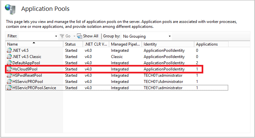Click the HSServicPROPool.Service row icon
The height and width of the screenshot is (138, 255).
pos(9,88)
